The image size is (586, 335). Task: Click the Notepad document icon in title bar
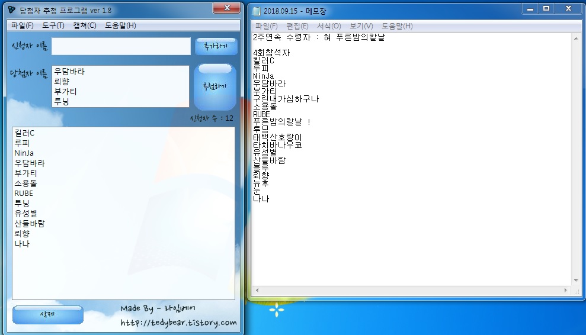pos(256,11)
